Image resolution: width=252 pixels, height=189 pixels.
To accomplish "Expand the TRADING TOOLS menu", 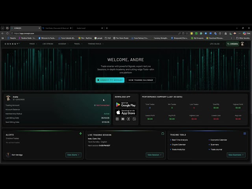I will click(96, 44).
